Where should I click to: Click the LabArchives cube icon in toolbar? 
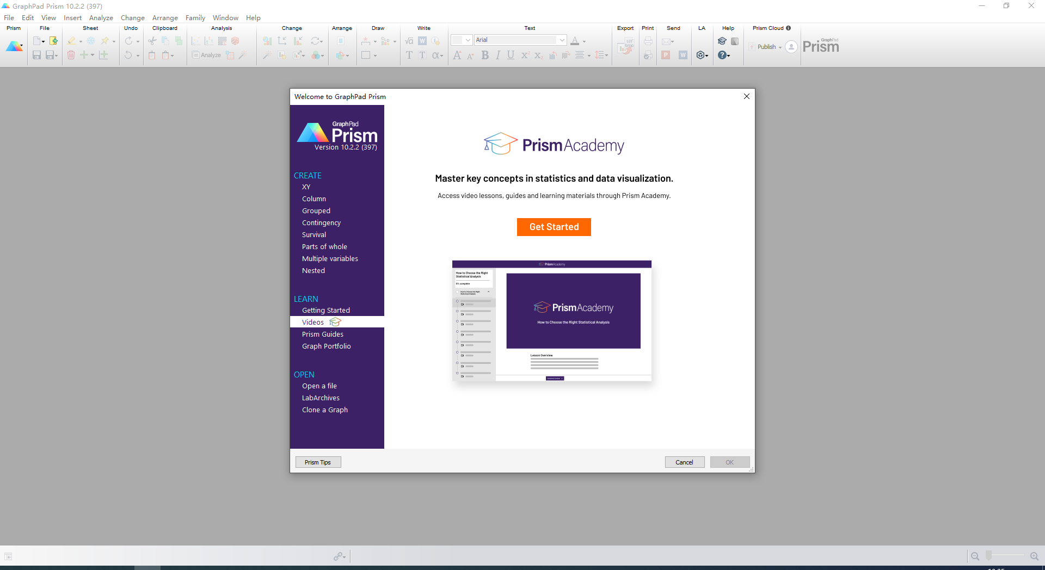pyautogui.click(x=700, y=55)
